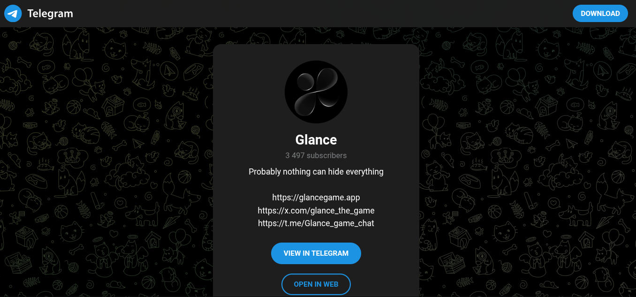The height and width of the screenshot is (297, 636).
Task: Go to Telegram home via header logo
Action: (x=39, y=14)
